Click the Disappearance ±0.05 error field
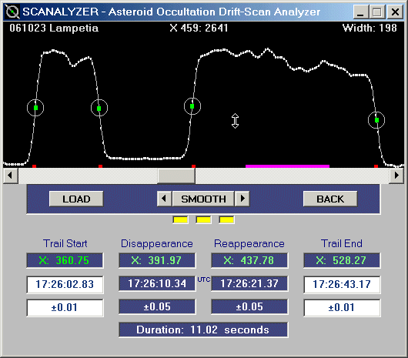The height and width of the screenshot is (358, 408). coord(157,306)
